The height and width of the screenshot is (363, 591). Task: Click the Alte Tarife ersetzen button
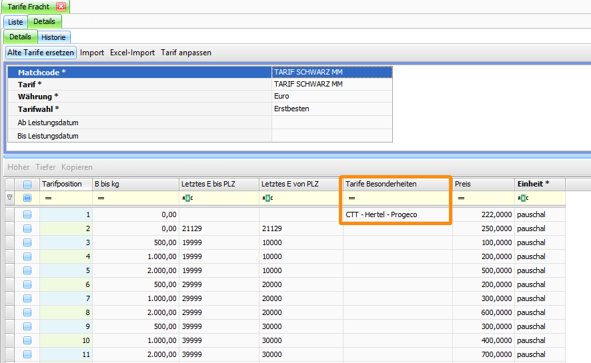41,53
